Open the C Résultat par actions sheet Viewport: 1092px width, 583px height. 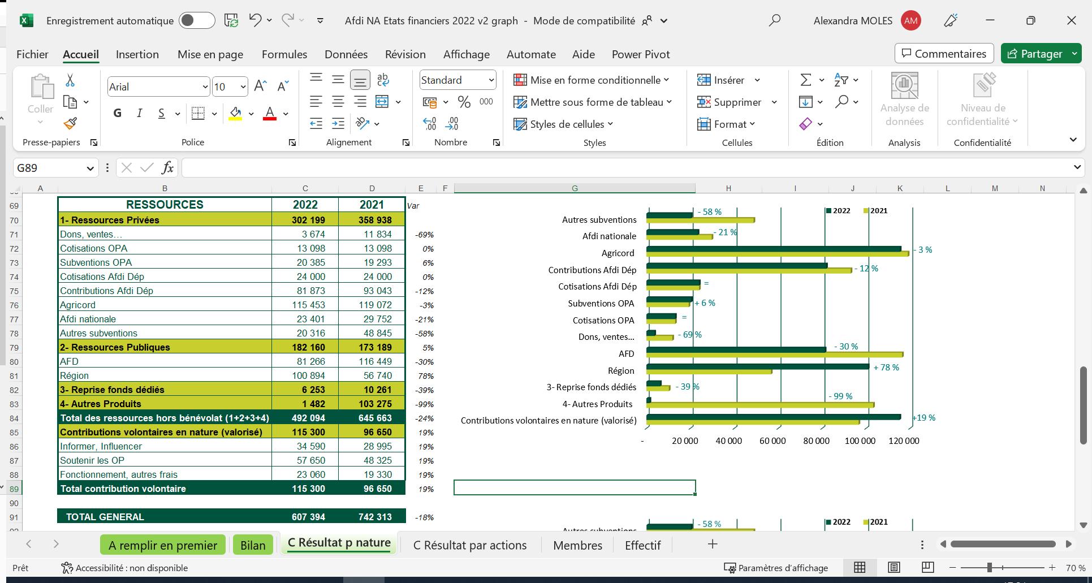coord(470,545)
